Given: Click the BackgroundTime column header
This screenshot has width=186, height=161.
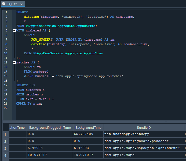Looking at the screenshot, I should (88, 127).
